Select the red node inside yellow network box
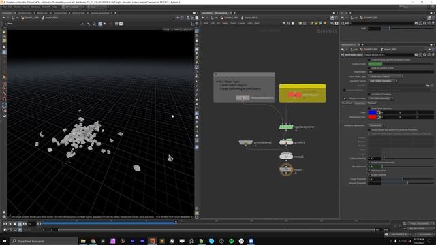436x245 pixels. 294,95
